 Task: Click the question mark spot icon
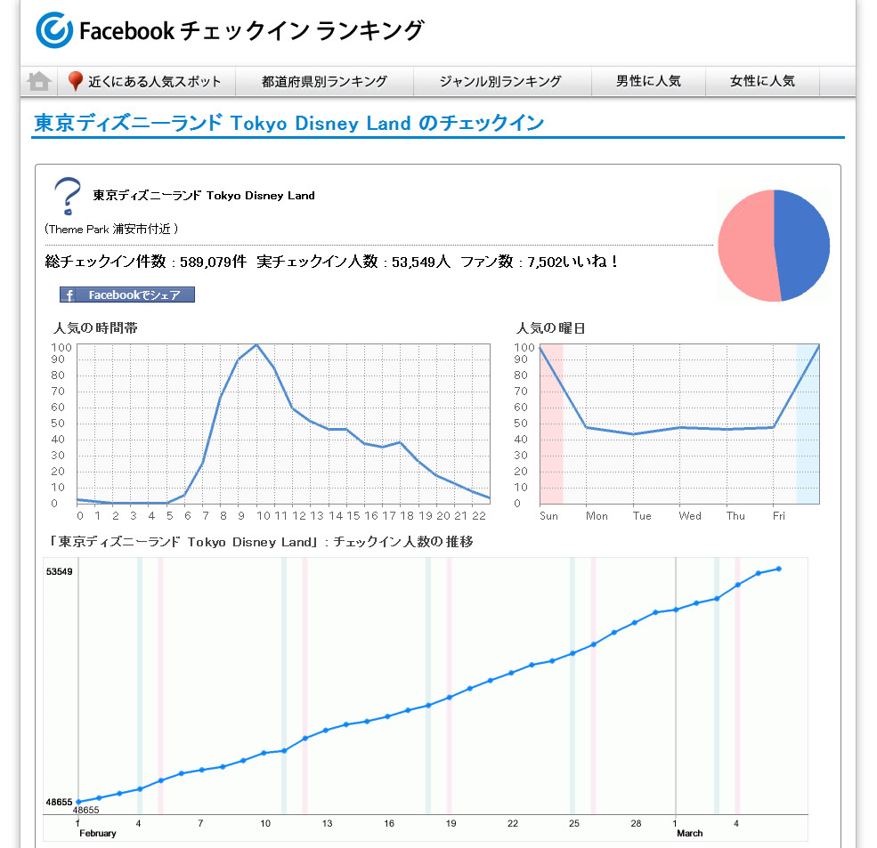click(x=68, y=197)
